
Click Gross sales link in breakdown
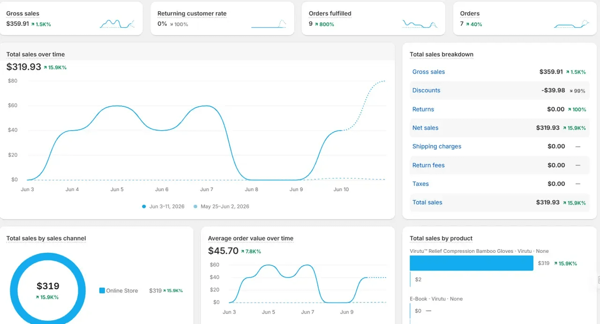(428, 72)
